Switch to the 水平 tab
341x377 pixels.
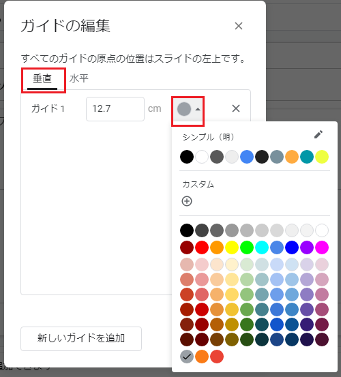[x=79, y=78]
